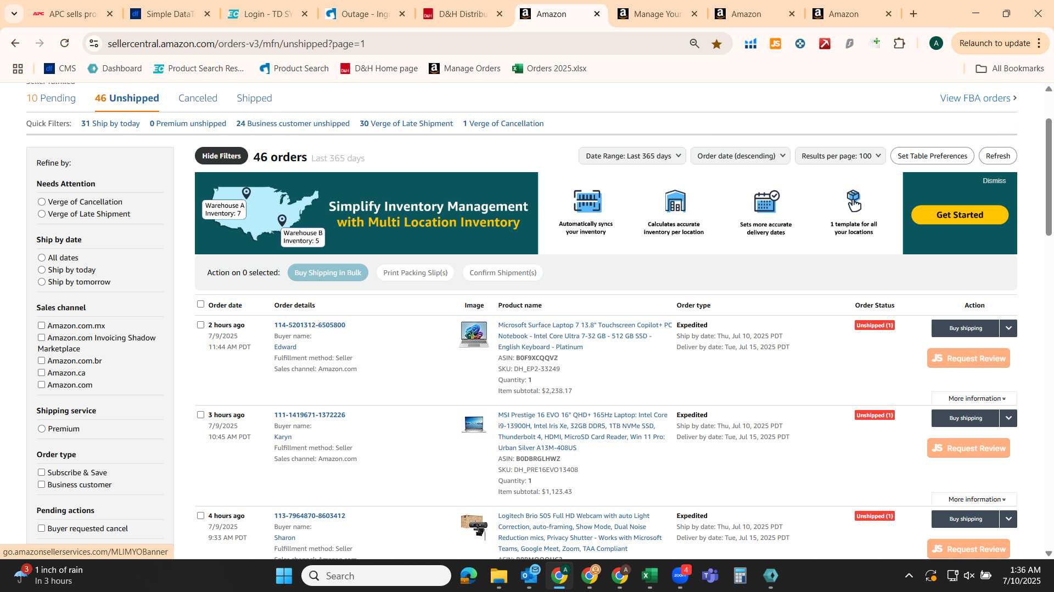Viewport: 1054px width, 592px height.
Task: Open the new tab plus button
Action: click(913, 14)
